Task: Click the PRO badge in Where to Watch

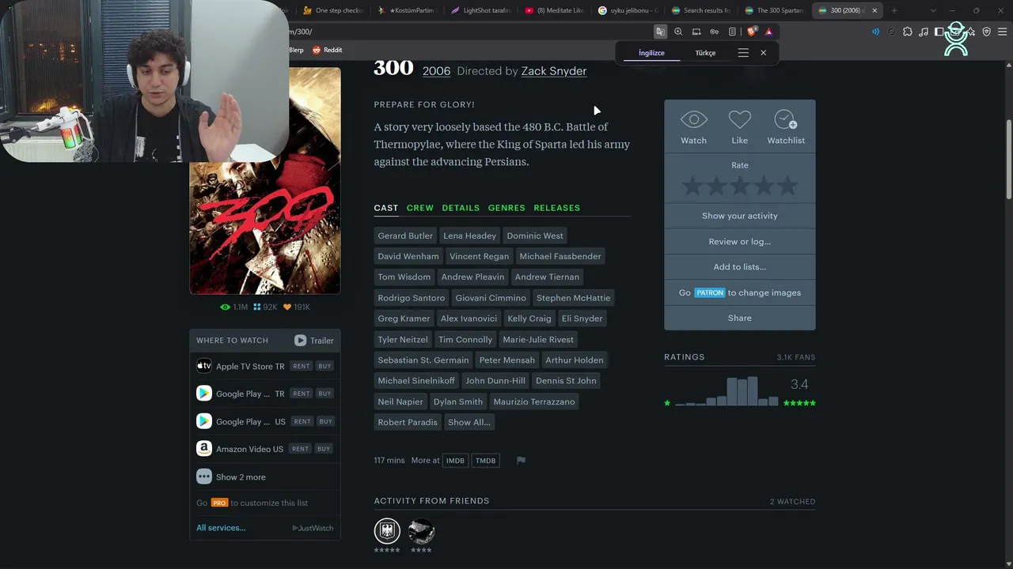Action: coord(219,503)
